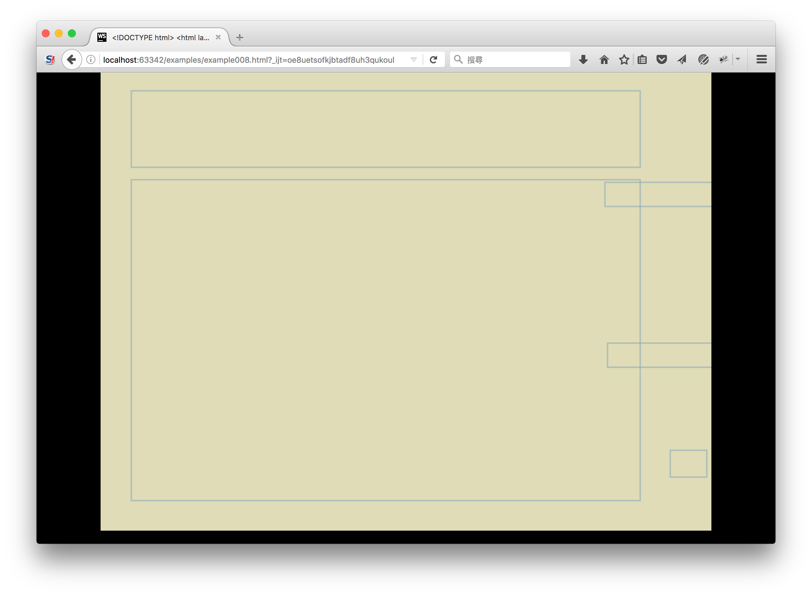Show bookmarks list icon
812x596 pixels.
coord(642,59)
